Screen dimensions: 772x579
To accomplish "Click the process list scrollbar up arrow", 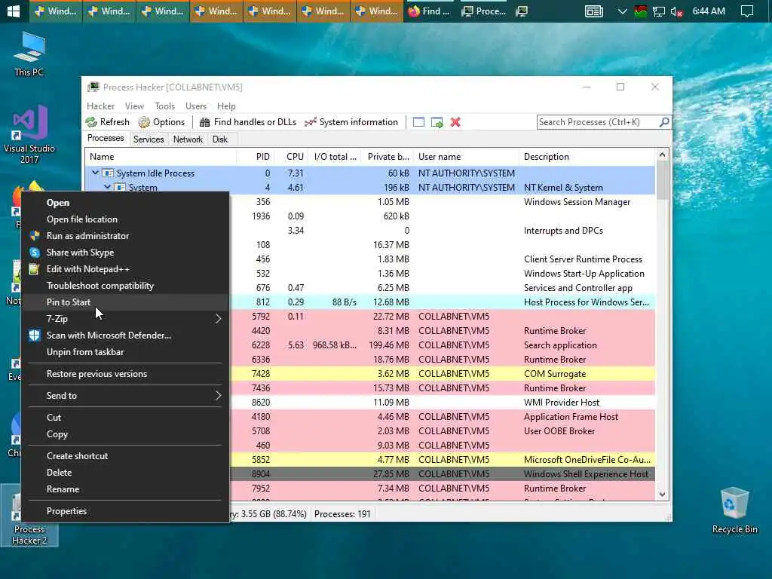I will [x=662, y=155].
